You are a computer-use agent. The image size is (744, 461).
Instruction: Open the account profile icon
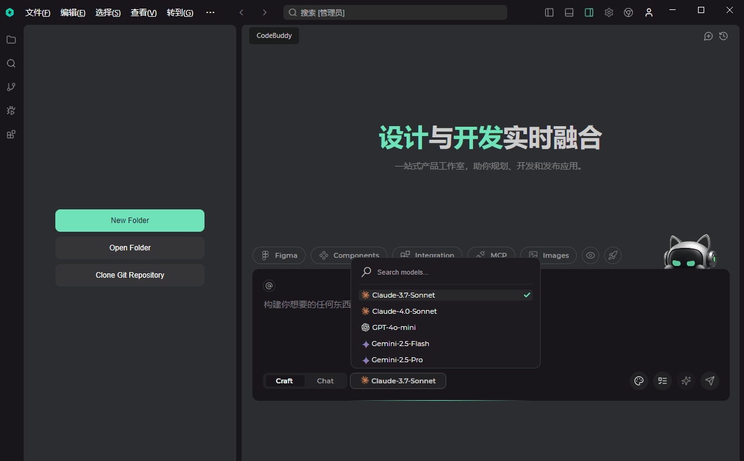pos(649,12)
